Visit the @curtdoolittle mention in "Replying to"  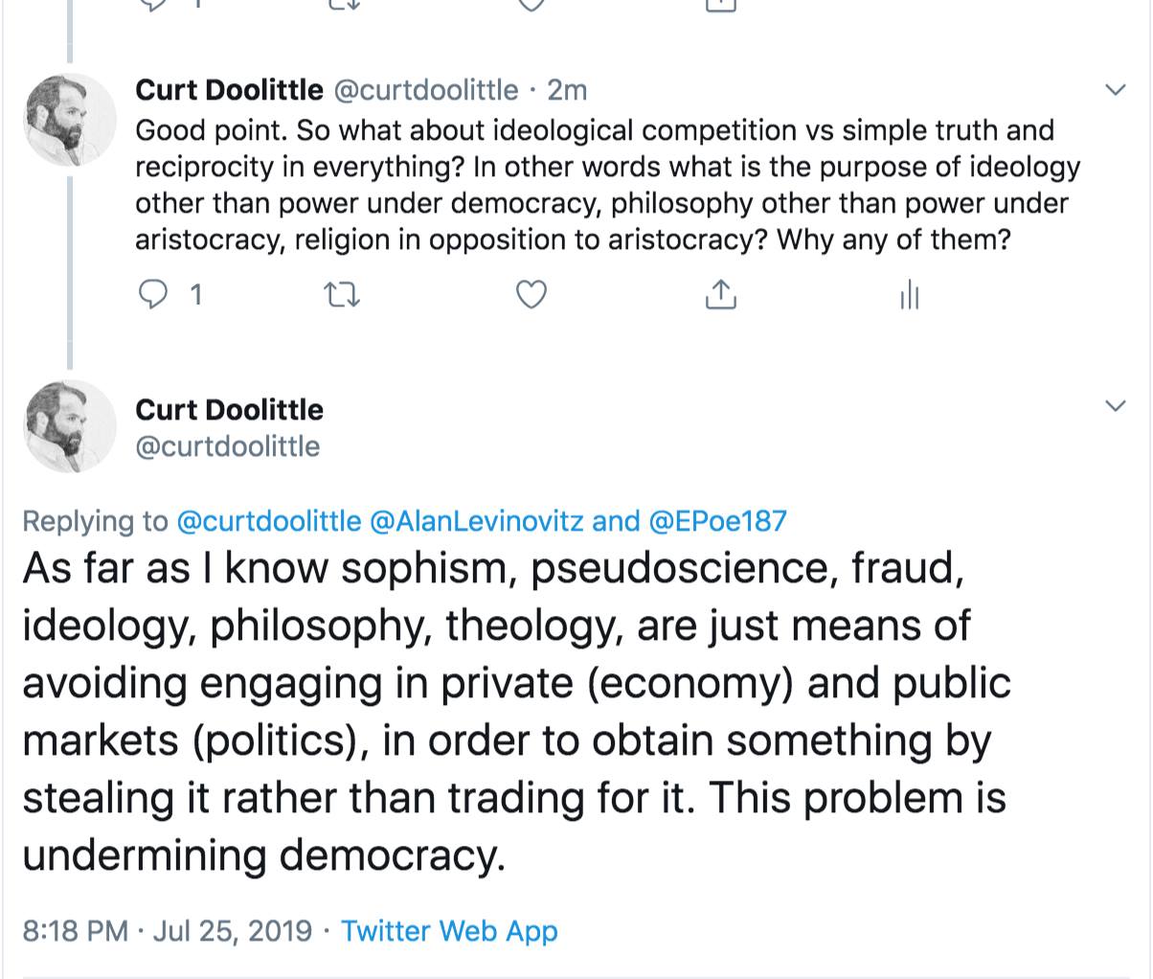tap(269, 521)
